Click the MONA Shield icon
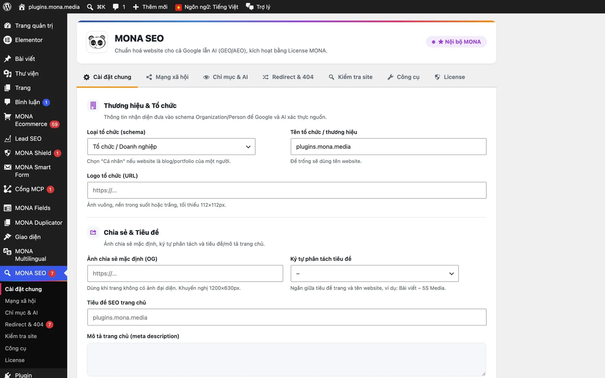The width and height of the screenshot is (605, 378). (8, 153)
